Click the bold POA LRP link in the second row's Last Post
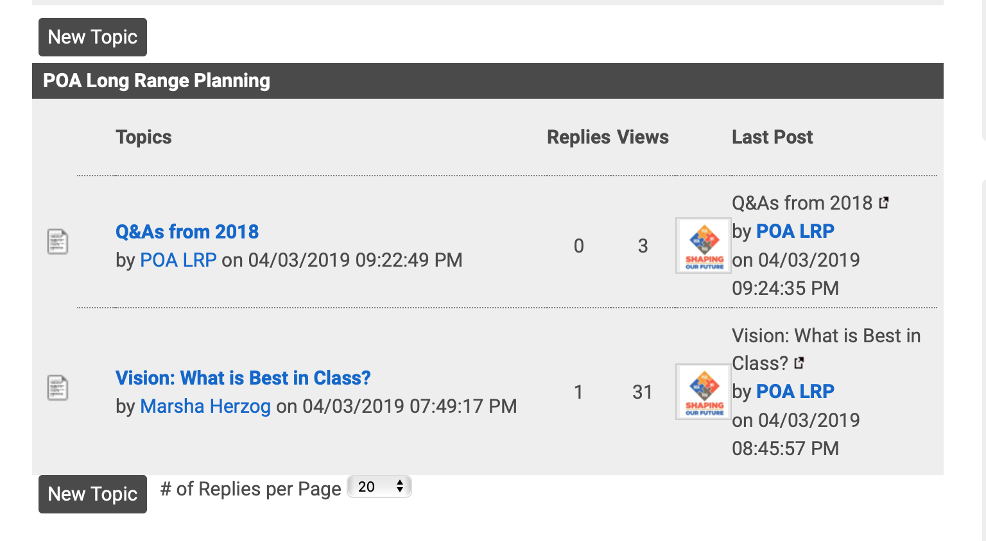 coord(795,391)
